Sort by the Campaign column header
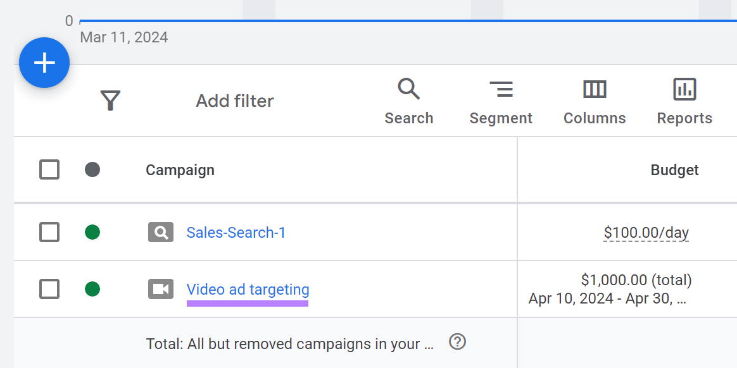 [180, 169]
